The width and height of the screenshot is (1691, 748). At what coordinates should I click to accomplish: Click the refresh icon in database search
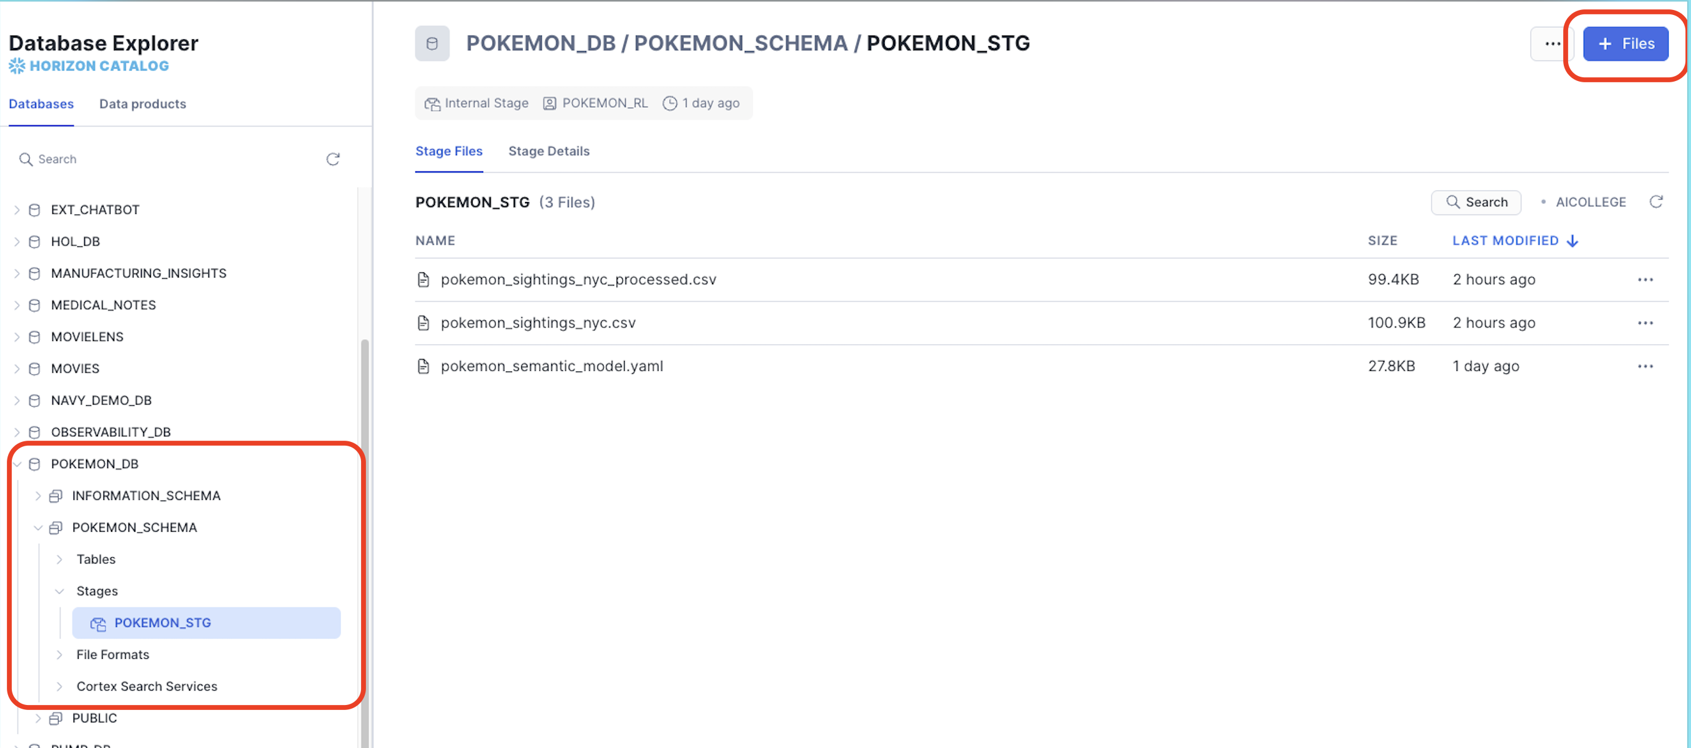[x=333, y=160]
